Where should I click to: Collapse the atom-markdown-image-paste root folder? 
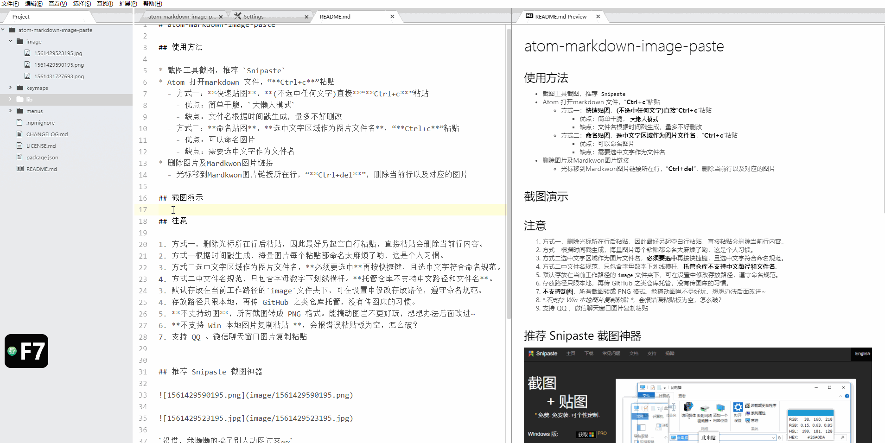(x=3, y=30)
